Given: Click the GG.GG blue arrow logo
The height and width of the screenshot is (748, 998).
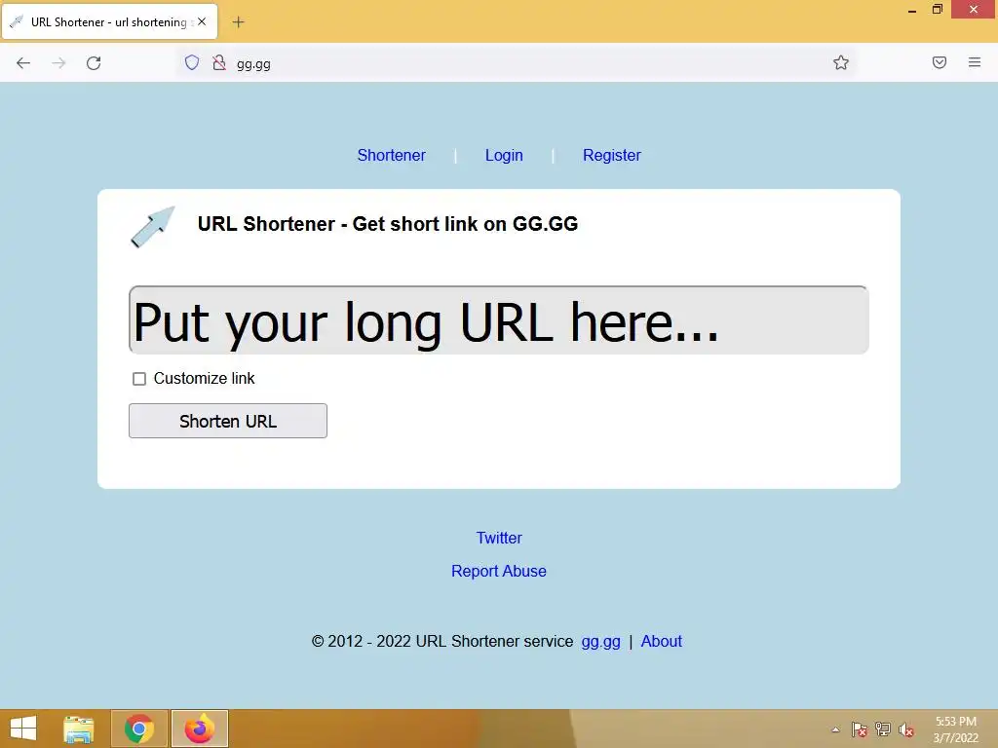Looking at the screenshot, I should point(153,226).
